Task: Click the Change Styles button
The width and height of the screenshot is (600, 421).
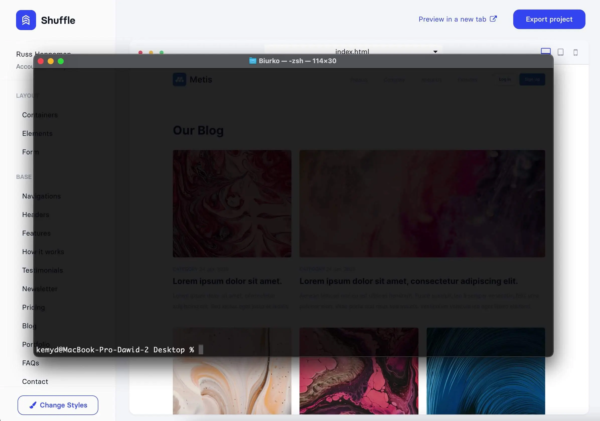Action: pos(58,405)
